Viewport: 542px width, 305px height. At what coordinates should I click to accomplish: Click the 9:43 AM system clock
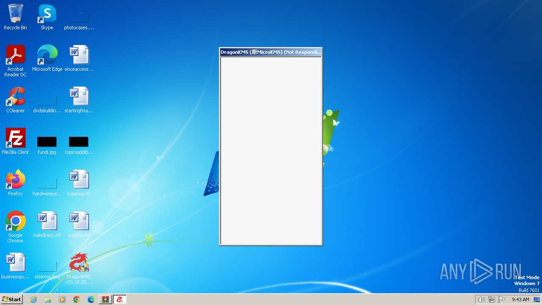(520, 299)
